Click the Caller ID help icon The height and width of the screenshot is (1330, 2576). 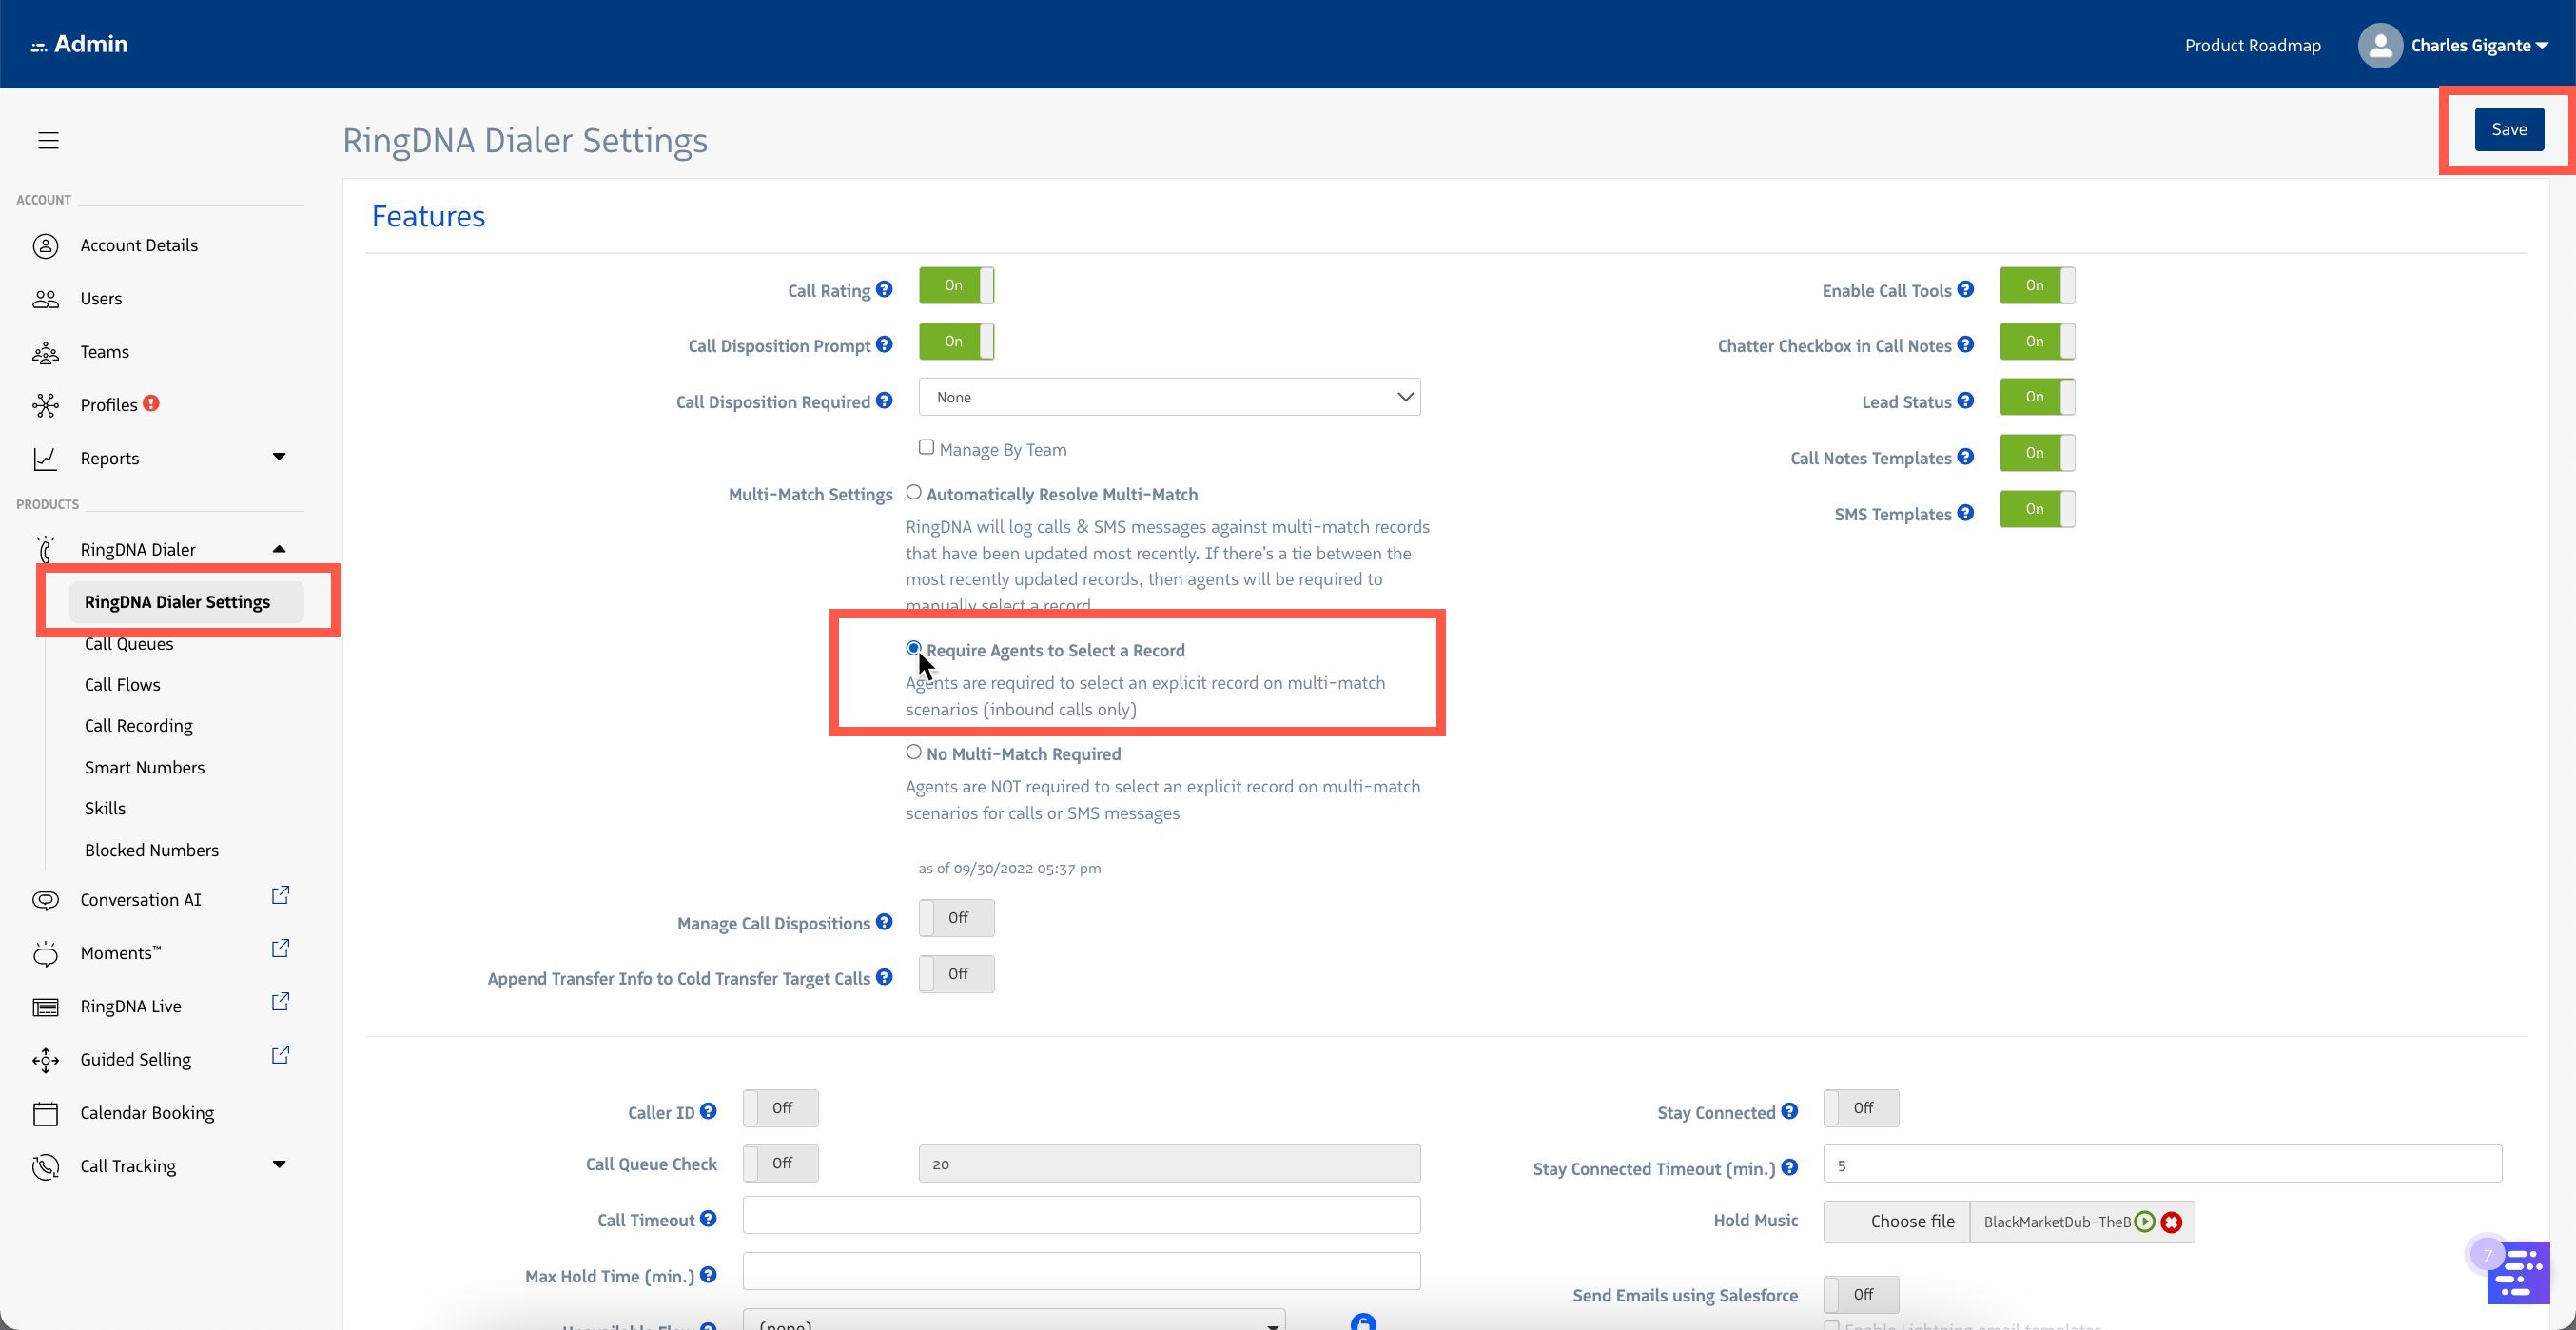pos(708,1111)
